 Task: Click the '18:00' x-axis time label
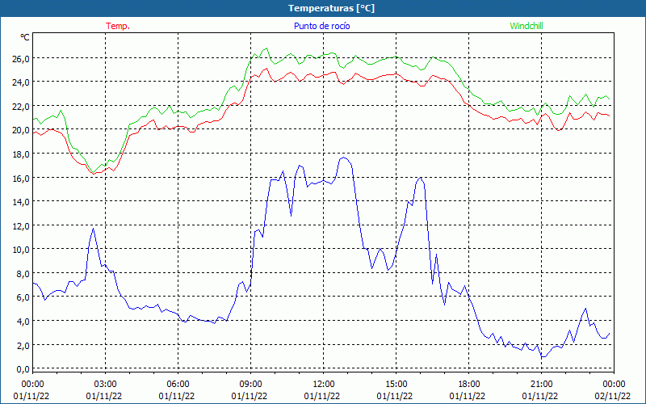pyautogui.click(x=468, y=385)
